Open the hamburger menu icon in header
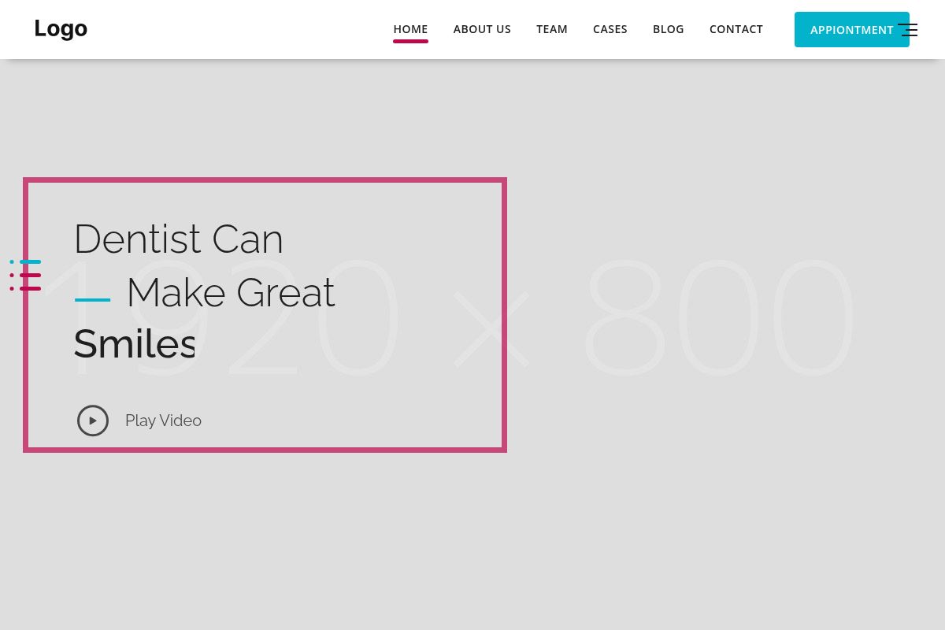Image resolution: width=945 pixels, height=630 pixels. (909, 30)
